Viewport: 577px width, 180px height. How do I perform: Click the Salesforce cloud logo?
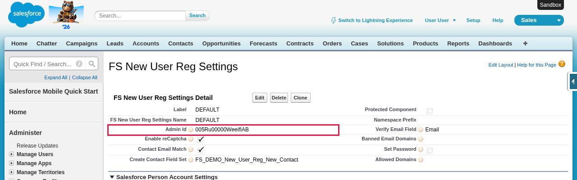26,14
